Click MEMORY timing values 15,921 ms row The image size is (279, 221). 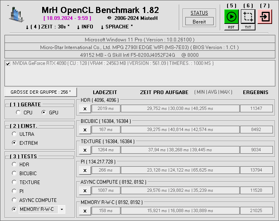180,211
